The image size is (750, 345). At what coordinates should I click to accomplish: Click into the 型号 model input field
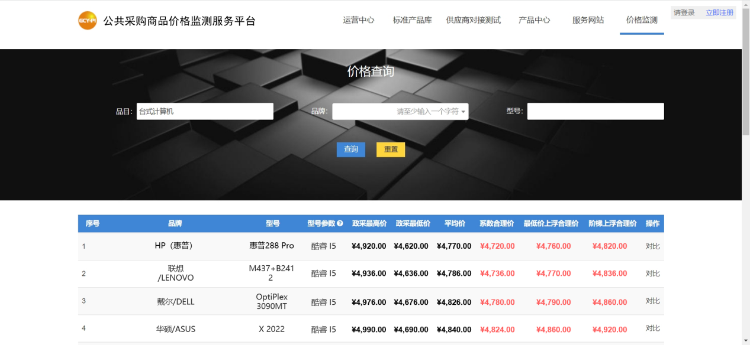pyautogui.click(x=596, y=112)
